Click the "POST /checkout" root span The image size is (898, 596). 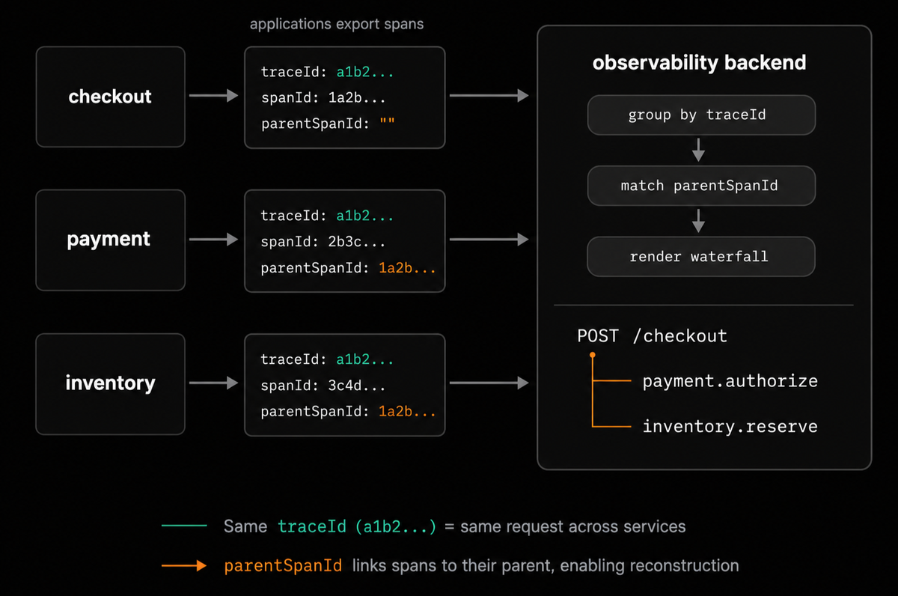[652, 335]
